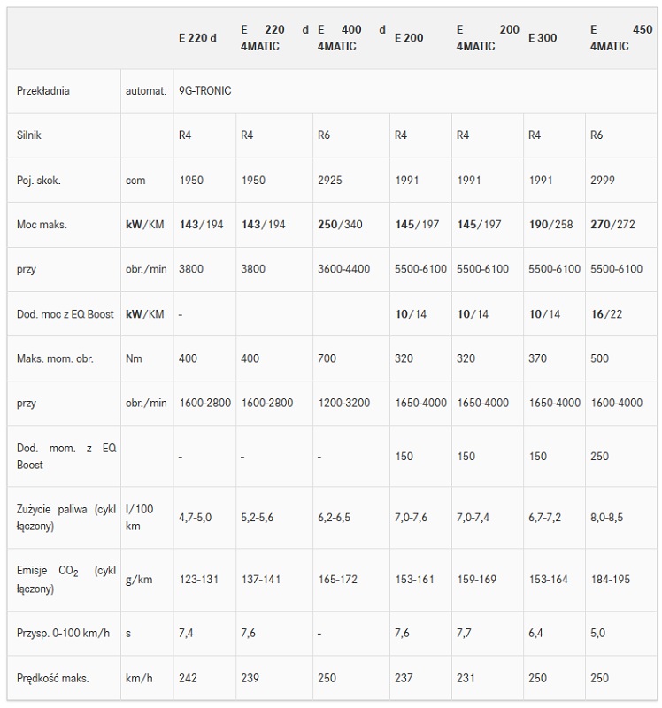Image resolution: width=662 pixels, height=708 pixels.
Task: Click the Zużycie paliwa row label
Action: tap(66, 518)
